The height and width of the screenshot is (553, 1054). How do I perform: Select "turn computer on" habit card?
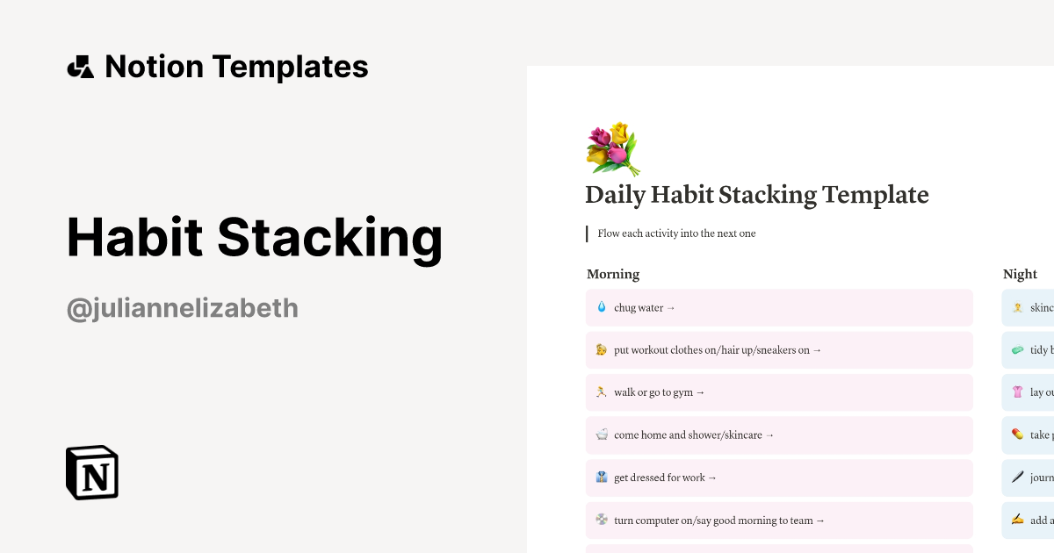point(779,521)
